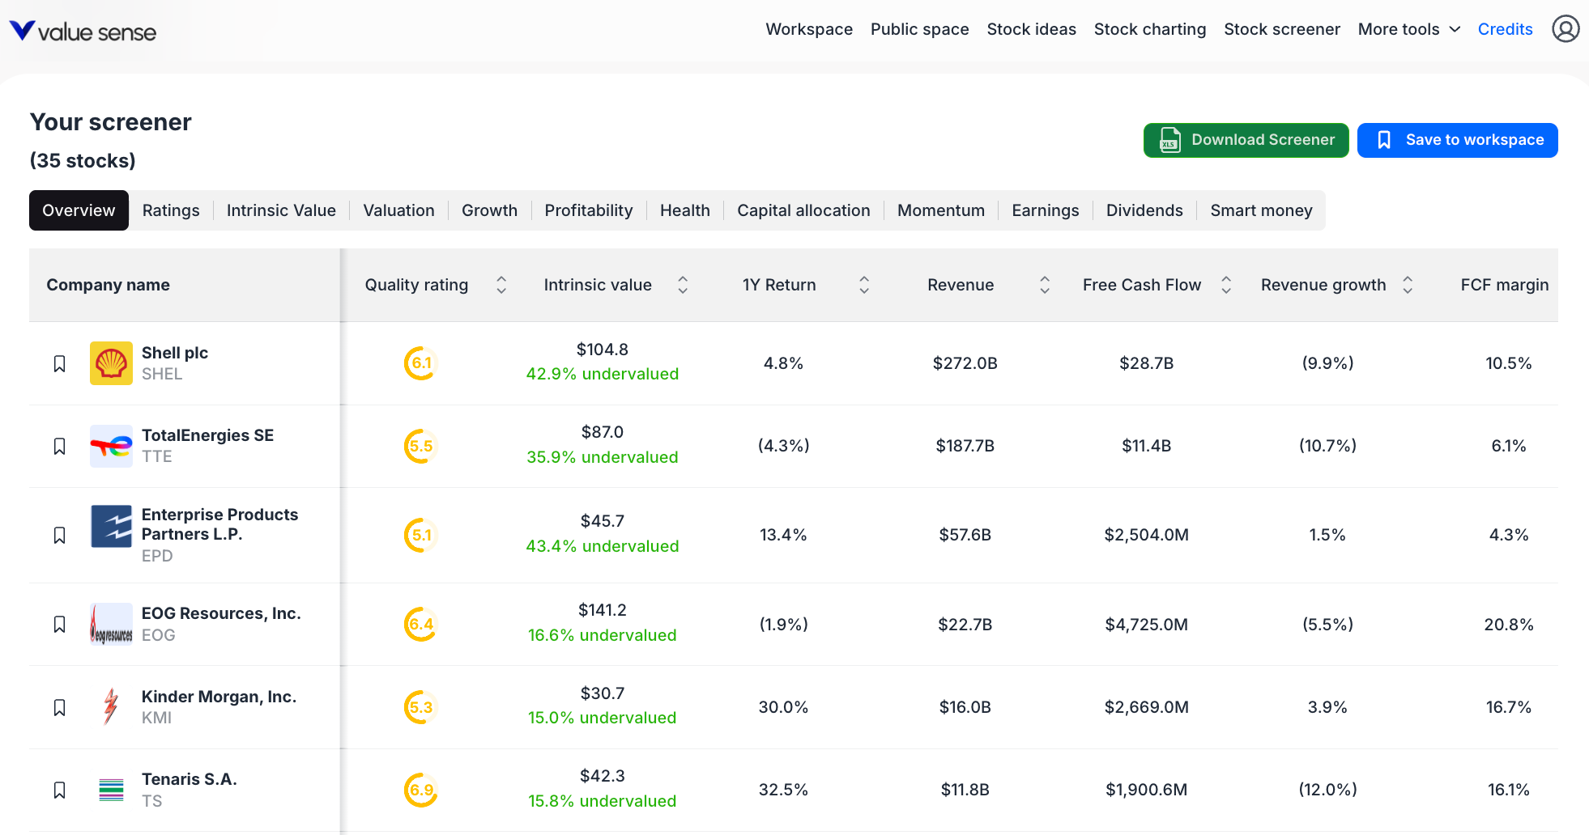
Task: Click the Tenaris ticker symbol TS
Action: (x=152, y=801)
